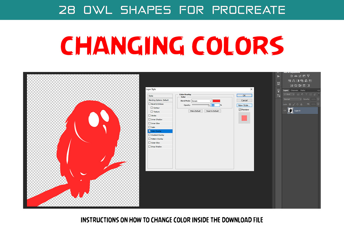Select Blending Options: Default
The height and width of the screenshot is (229, 344).
[x=160, y=100]
